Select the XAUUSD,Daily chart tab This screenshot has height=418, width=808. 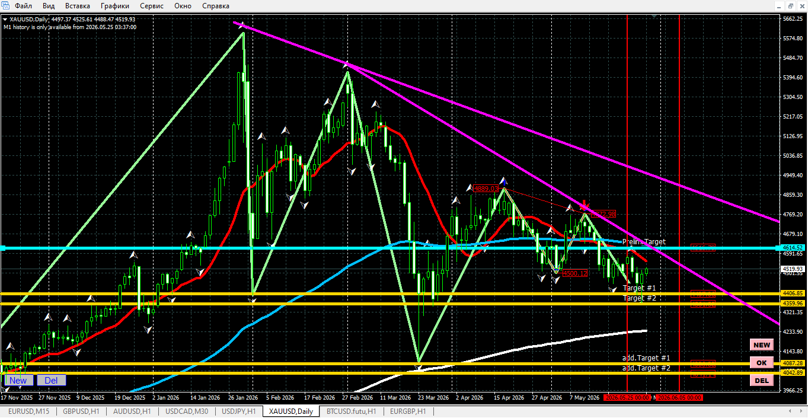click(x=291, y=411)
